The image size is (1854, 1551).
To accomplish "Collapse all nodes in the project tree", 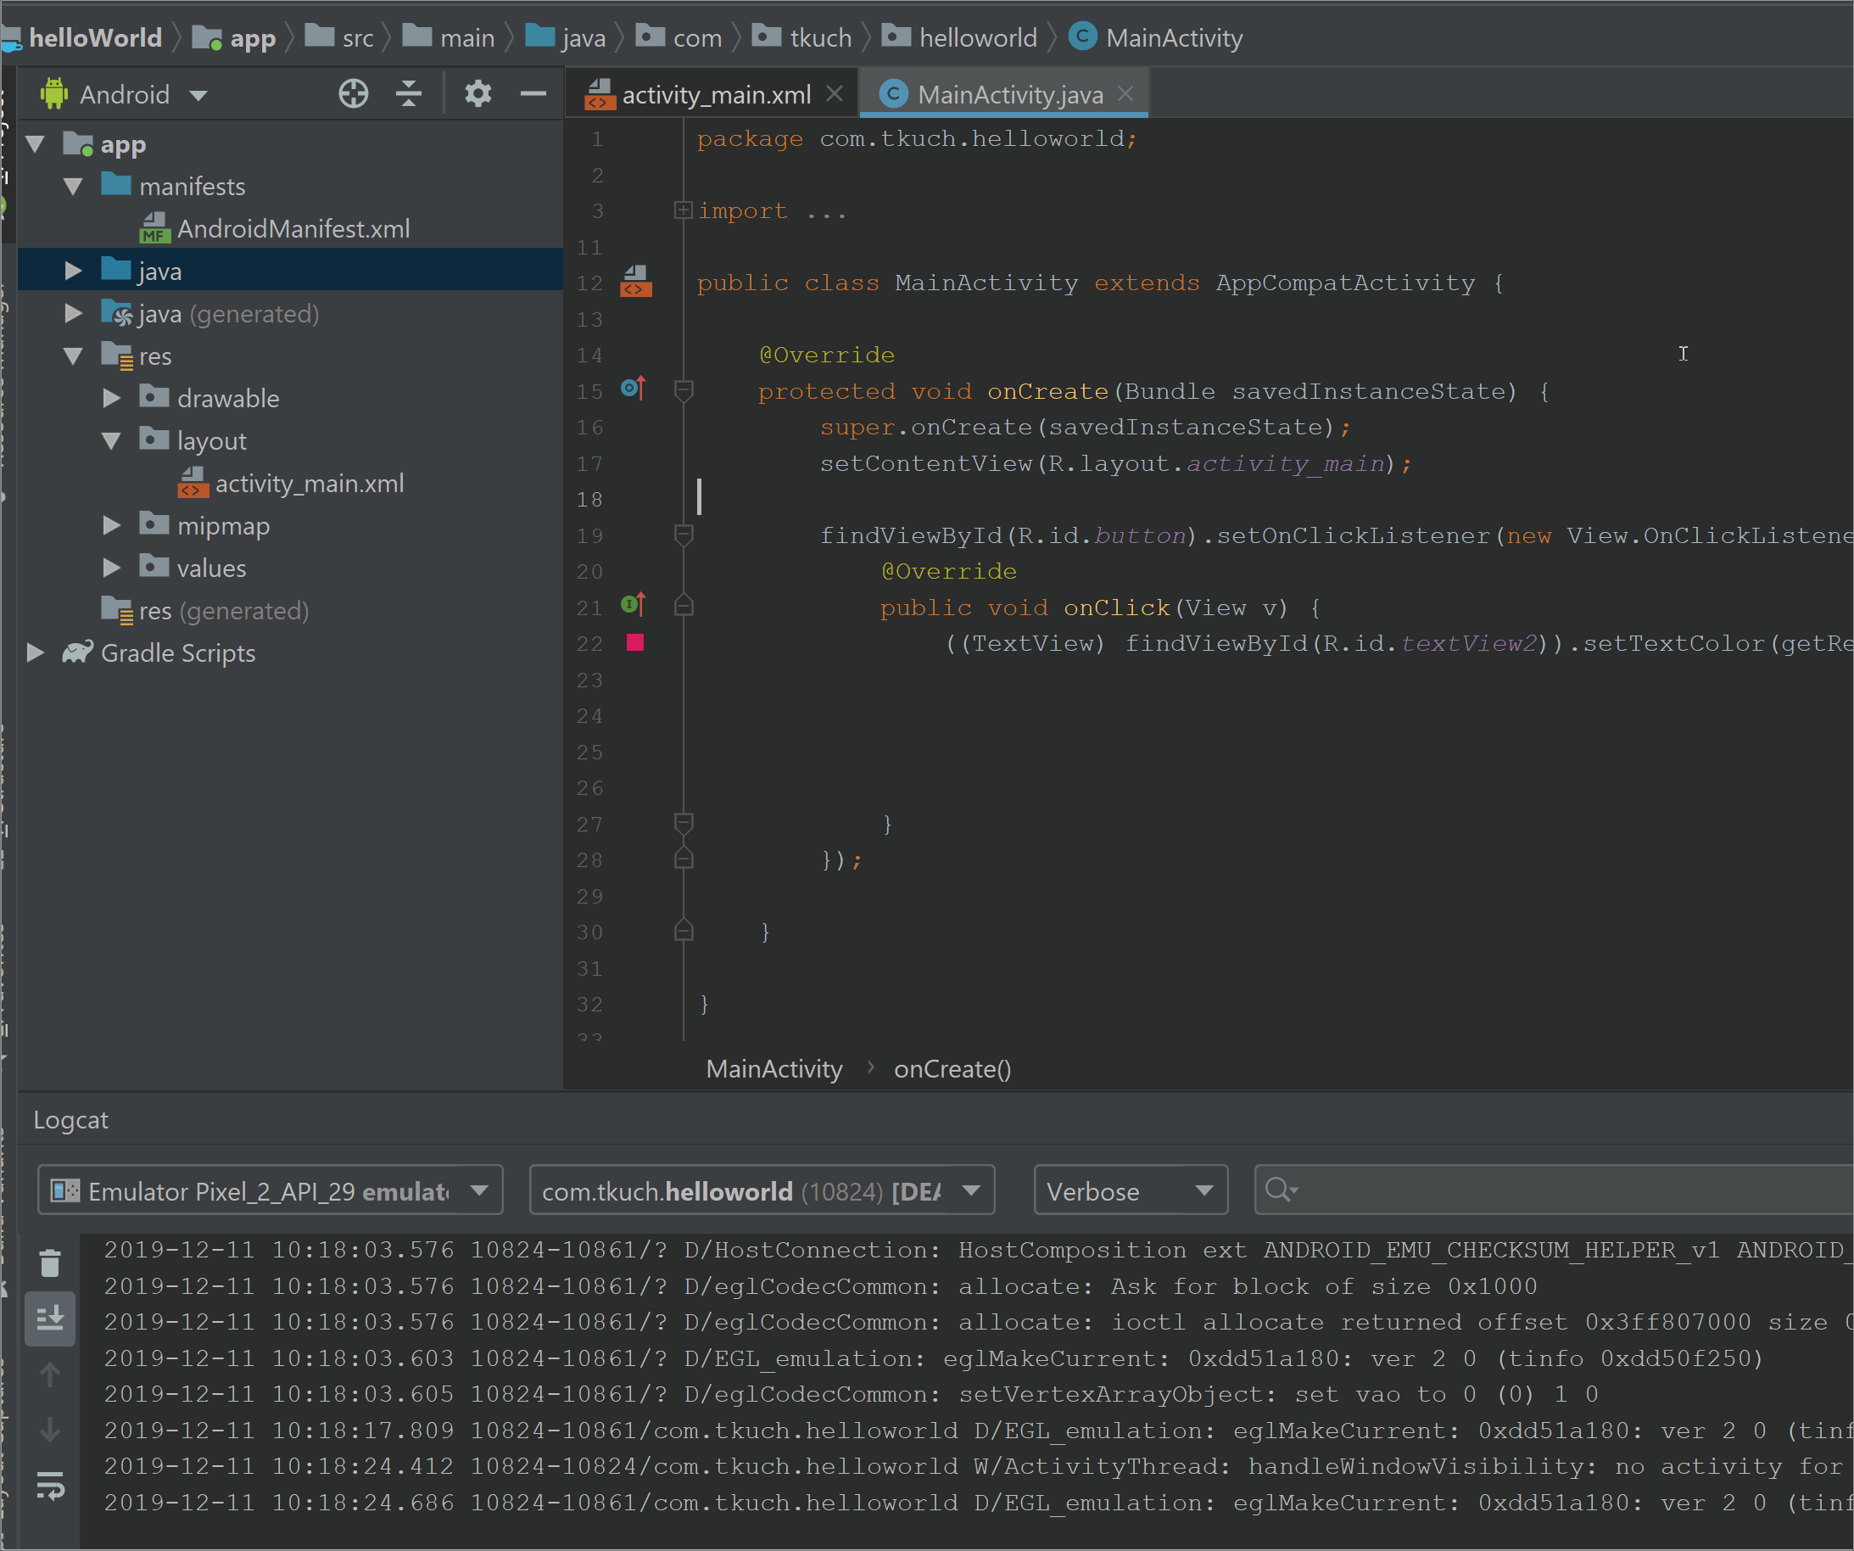I will pyautogui.click(x=409, y=93).
